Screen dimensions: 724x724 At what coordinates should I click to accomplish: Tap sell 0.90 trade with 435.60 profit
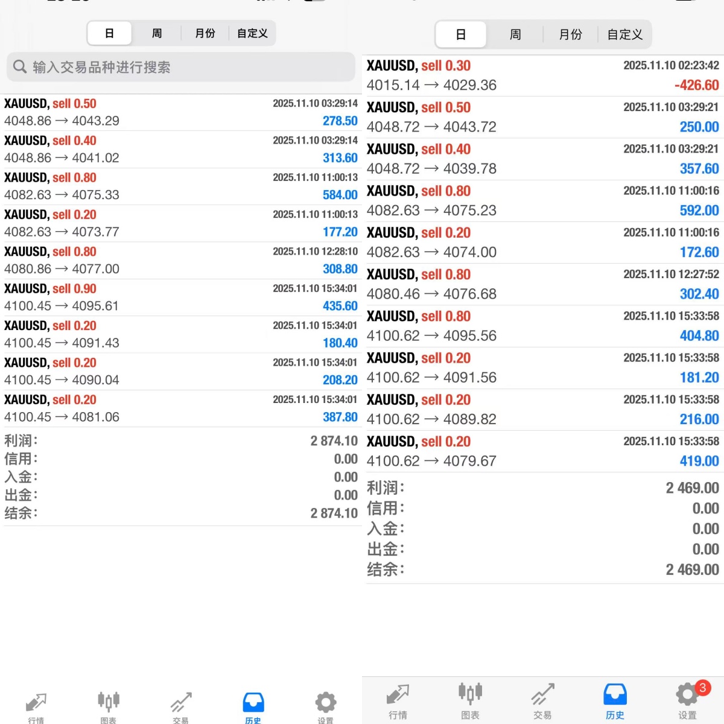[181, 297]
